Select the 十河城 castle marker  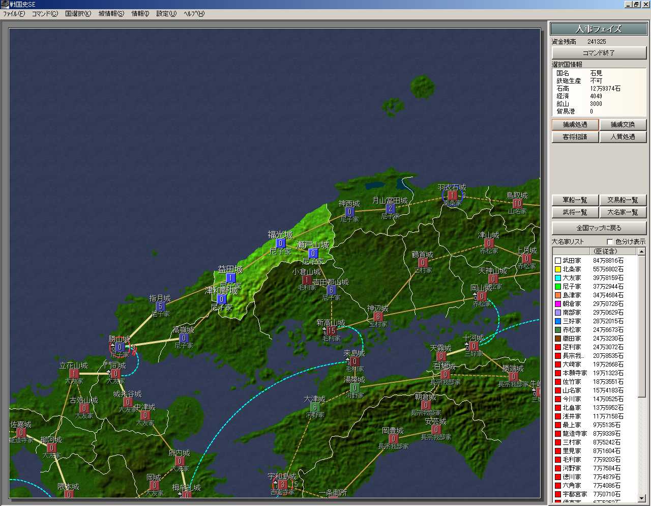474,346
